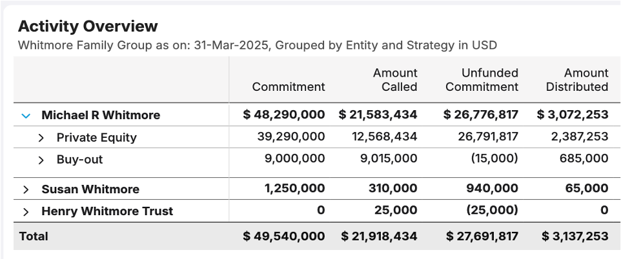Select the Henry Whitmore Trust label
Viewport: 621px width, 259px height.
107,211
